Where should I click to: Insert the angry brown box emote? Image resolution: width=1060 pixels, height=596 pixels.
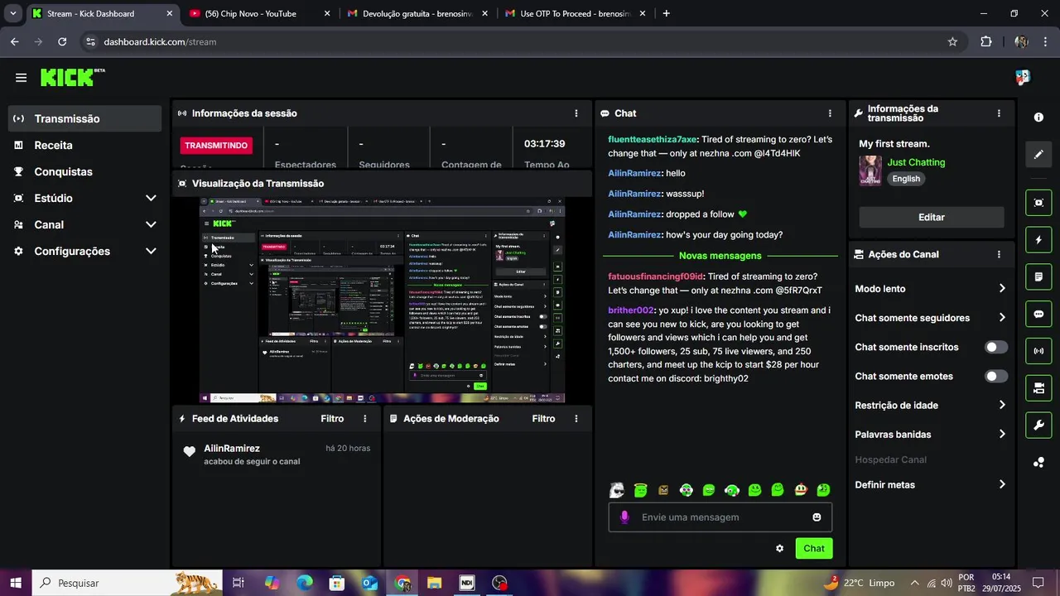coord(663,490)
